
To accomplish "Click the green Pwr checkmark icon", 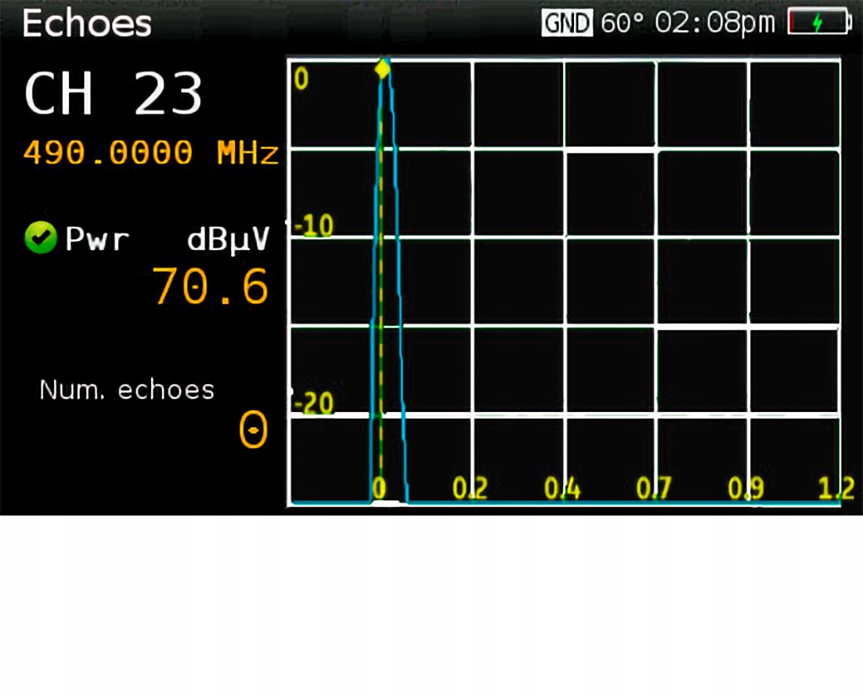I will (40, 238).
